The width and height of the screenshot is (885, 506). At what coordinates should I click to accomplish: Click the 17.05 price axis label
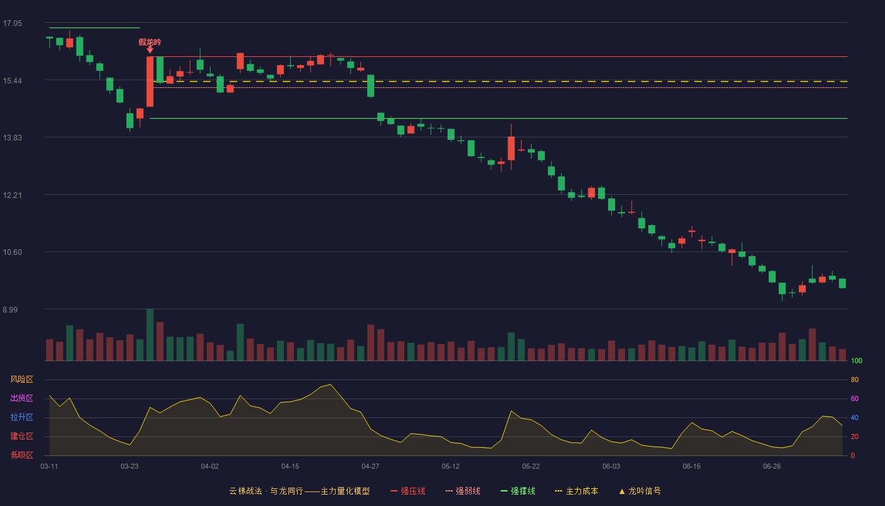pyautogui.click(x=12, y=23)
